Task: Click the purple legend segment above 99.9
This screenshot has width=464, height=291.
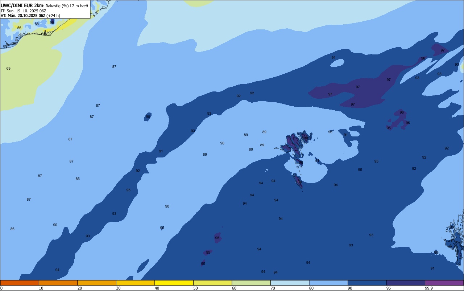Action: click(444, 283)
